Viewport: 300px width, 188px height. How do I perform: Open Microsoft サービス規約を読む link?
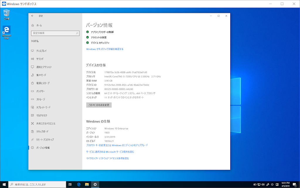pos(110,152)
